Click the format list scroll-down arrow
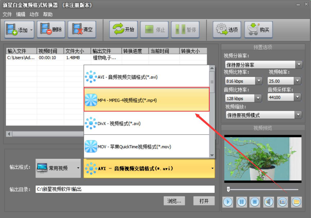 (212, 155)
